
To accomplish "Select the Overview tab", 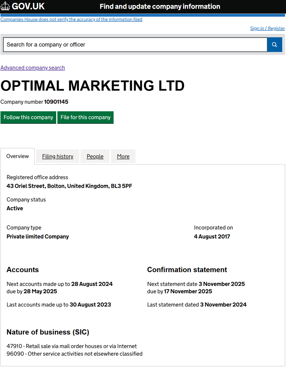I will pyautogui.click(x=18, y=156).
